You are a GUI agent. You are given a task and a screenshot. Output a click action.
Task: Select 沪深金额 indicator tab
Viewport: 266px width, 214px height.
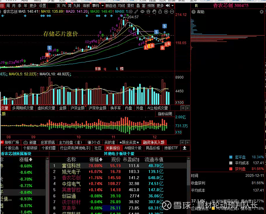click(x=77, y=108)
